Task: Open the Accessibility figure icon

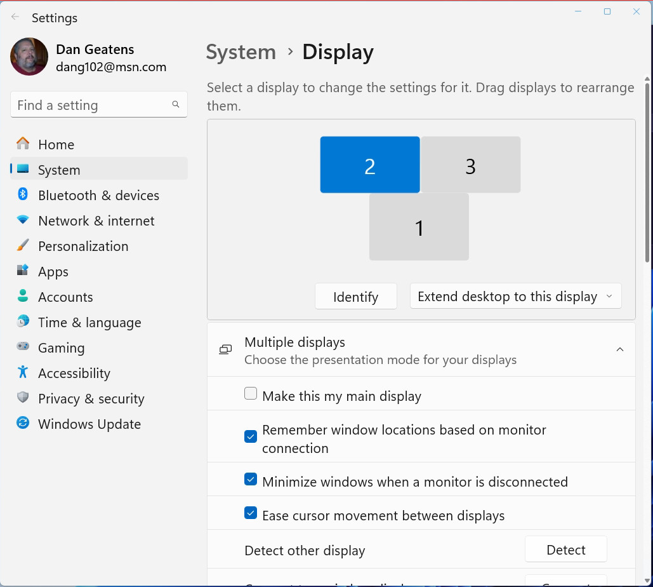Action: [23, 373]
